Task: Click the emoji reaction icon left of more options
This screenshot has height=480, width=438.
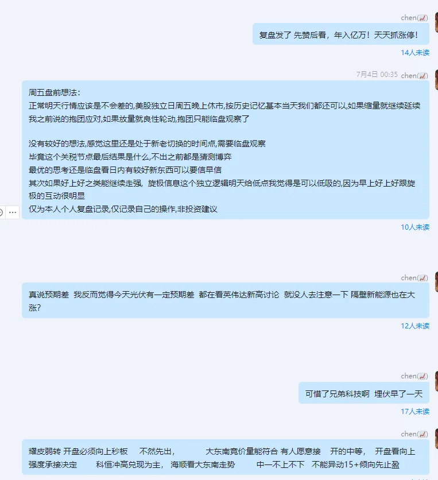Action: coord(1,212)
